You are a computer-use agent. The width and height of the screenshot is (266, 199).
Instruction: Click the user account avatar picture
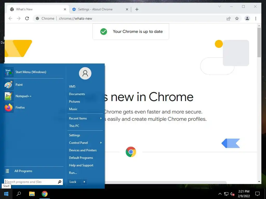coord(85,73)
